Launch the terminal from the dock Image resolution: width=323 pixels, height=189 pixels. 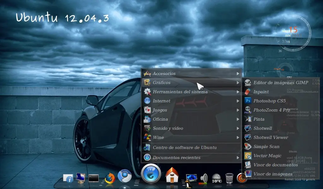click(93, 178)
